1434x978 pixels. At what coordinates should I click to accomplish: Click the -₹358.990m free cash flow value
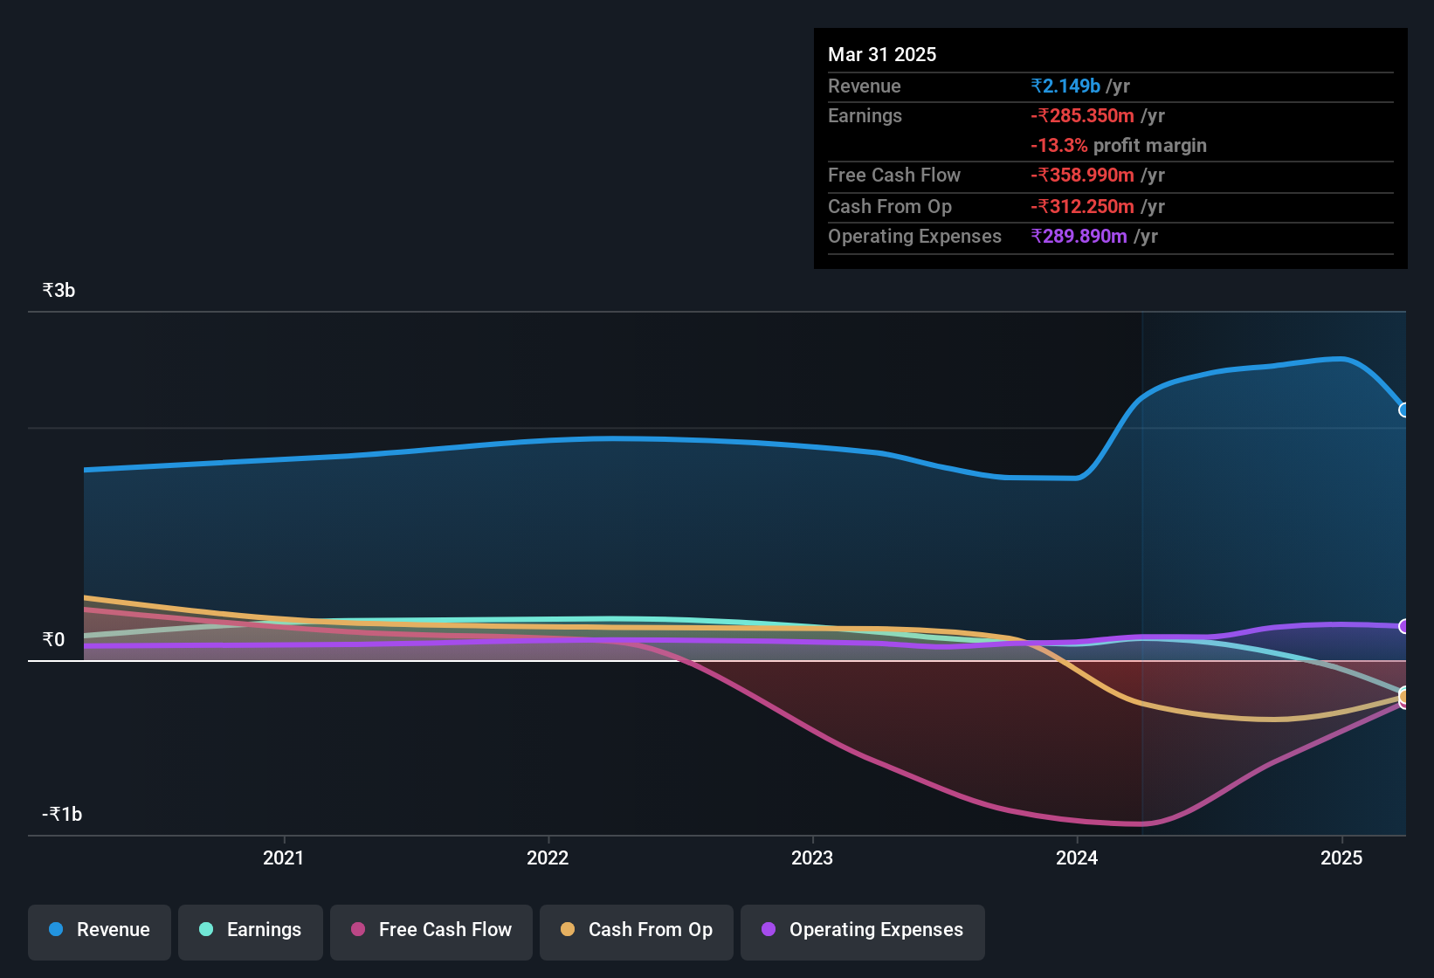(1083, 175)
